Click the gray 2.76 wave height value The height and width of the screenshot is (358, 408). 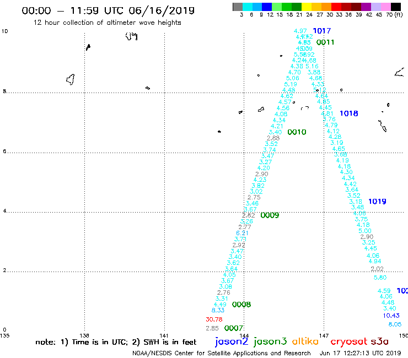pyautogui.click(x=223, y=292)
